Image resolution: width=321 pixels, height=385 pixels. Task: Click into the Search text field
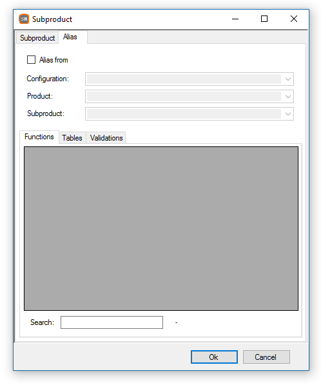point(112,322)
